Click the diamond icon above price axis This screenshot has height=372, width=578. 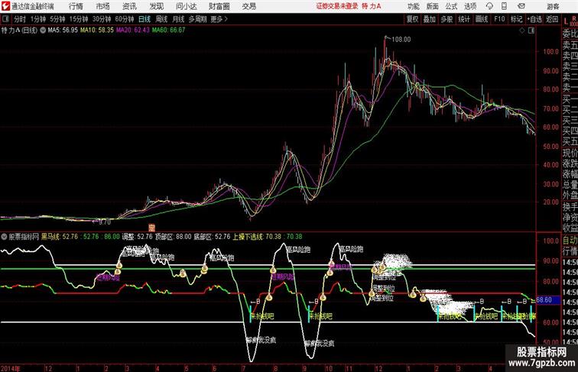[522, 31]
